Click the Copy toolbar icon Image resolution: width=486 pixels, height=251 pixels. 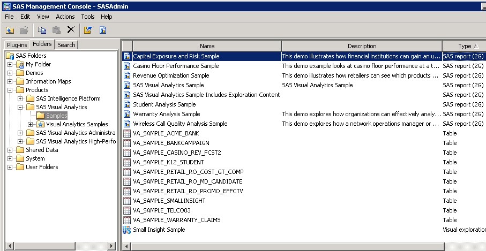(42, 30)
